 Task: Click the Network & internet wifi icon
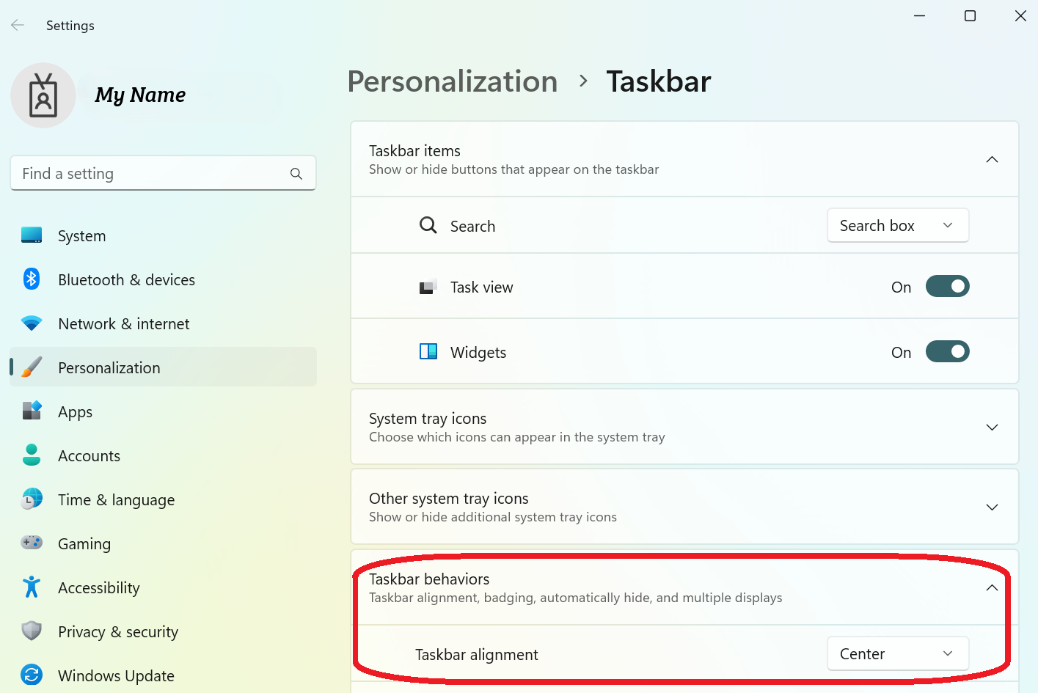pos(32,323)
